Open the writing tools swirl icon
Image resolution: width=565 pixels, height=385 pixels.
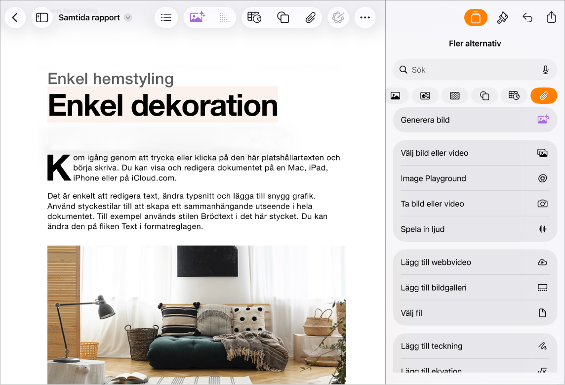(338, 17)
